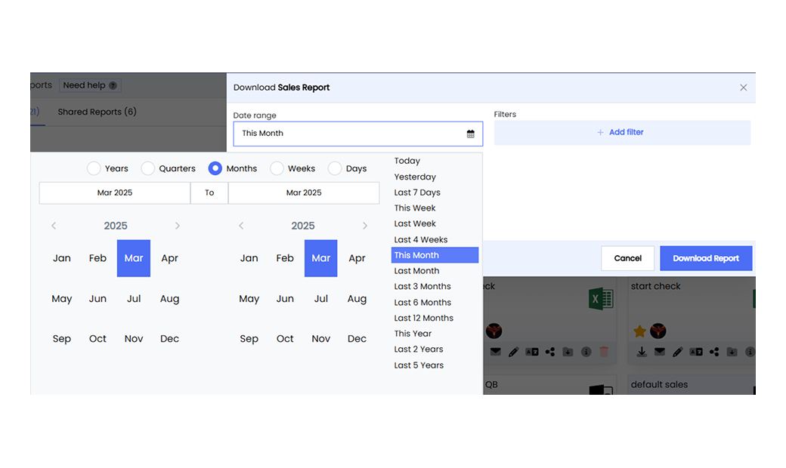
Task: Click the user avatar on the Excel card
Action: click(x=494, y=331)
